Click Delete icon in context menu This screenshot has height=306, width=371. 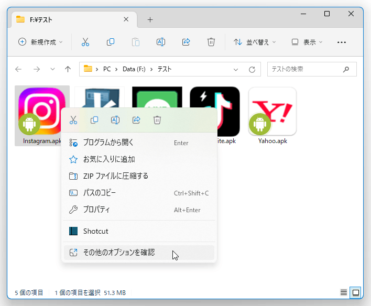(157, 120)
